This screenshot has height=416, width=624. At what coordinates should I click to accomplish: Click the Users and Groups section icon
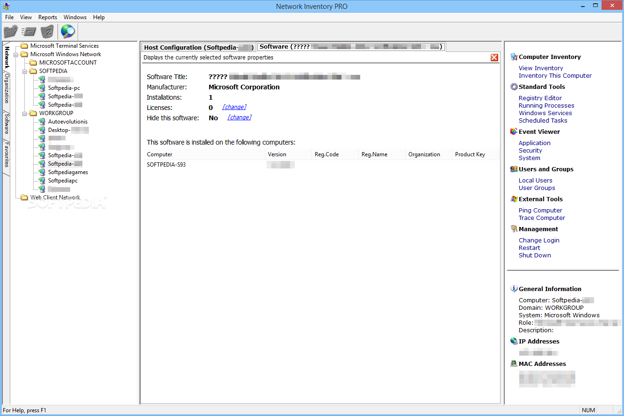(x=514, y=169)
